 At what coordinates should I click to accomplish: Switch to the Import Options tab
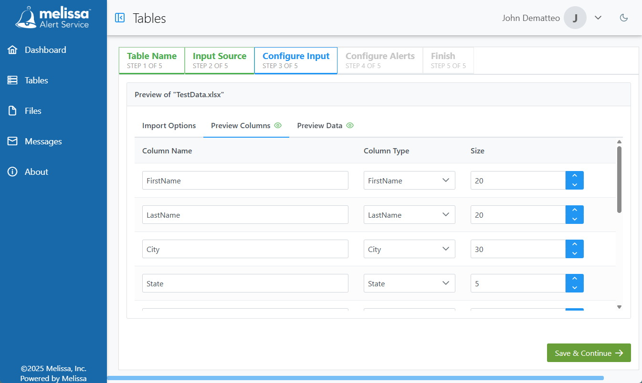[x=169, y=125]
